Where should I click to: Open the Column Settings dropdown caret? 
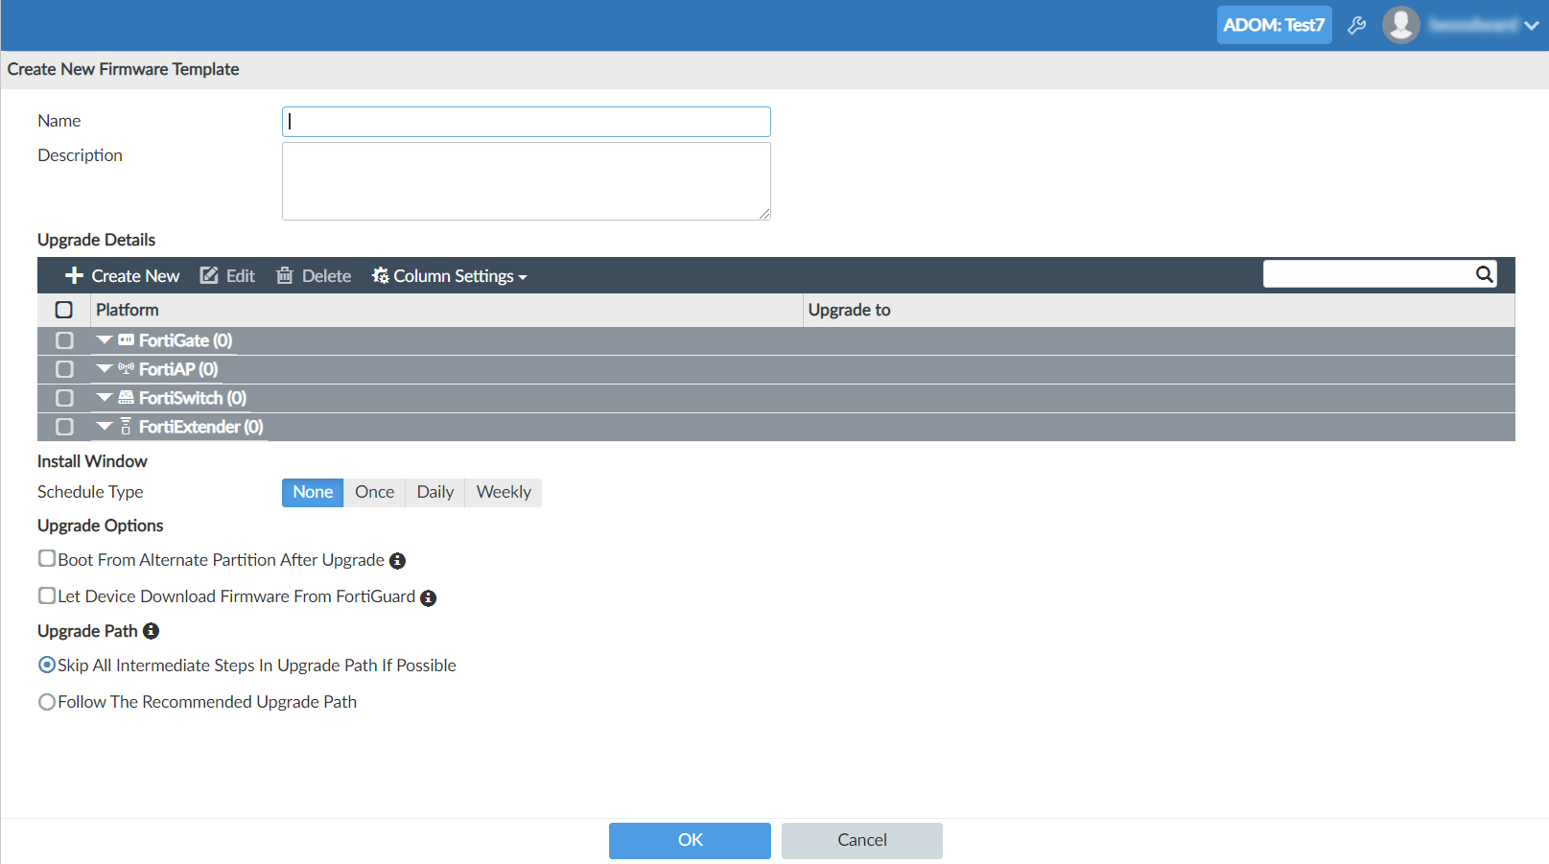pyautogui.click(x=523, y=277)
